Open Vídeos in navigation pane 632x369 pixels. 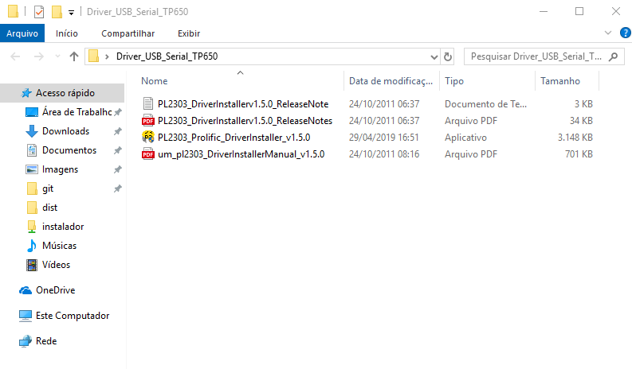pos(56,265)
